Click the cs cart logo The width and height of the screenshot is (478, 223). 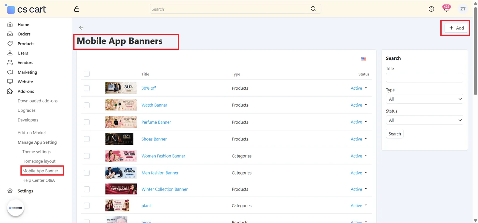[26, 9]
